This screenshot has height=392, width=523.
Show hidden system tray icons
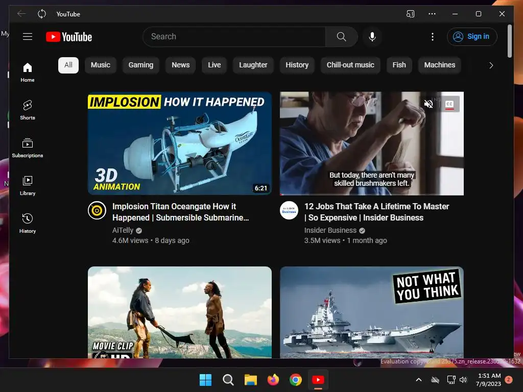tap(419, 380)
